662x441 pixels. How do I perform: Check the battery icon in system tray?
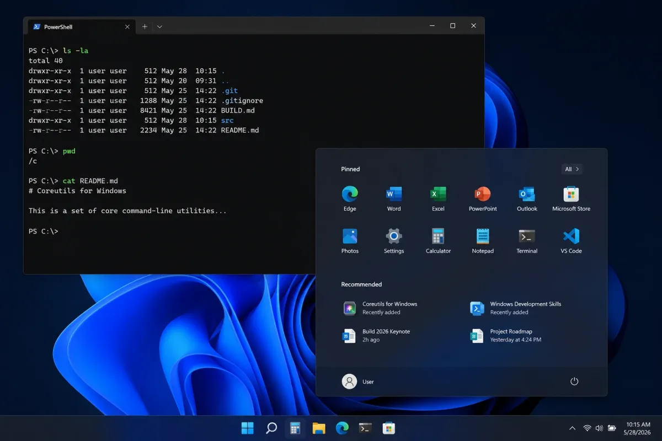click(612, 428)
